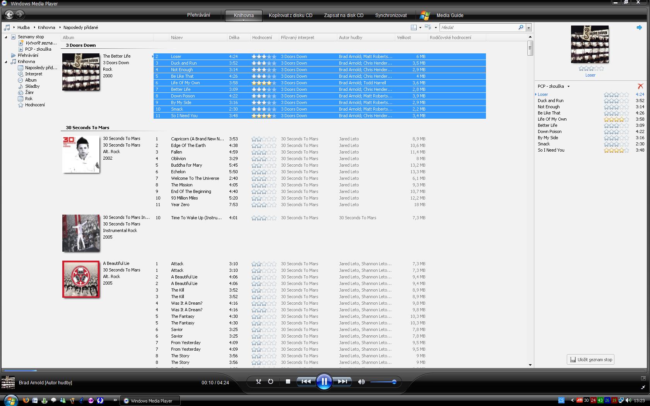Image resolution: width=650 pixels, height=406 pixels.
Task: Open the Přehrávání tree item
Action: (28, 55)
